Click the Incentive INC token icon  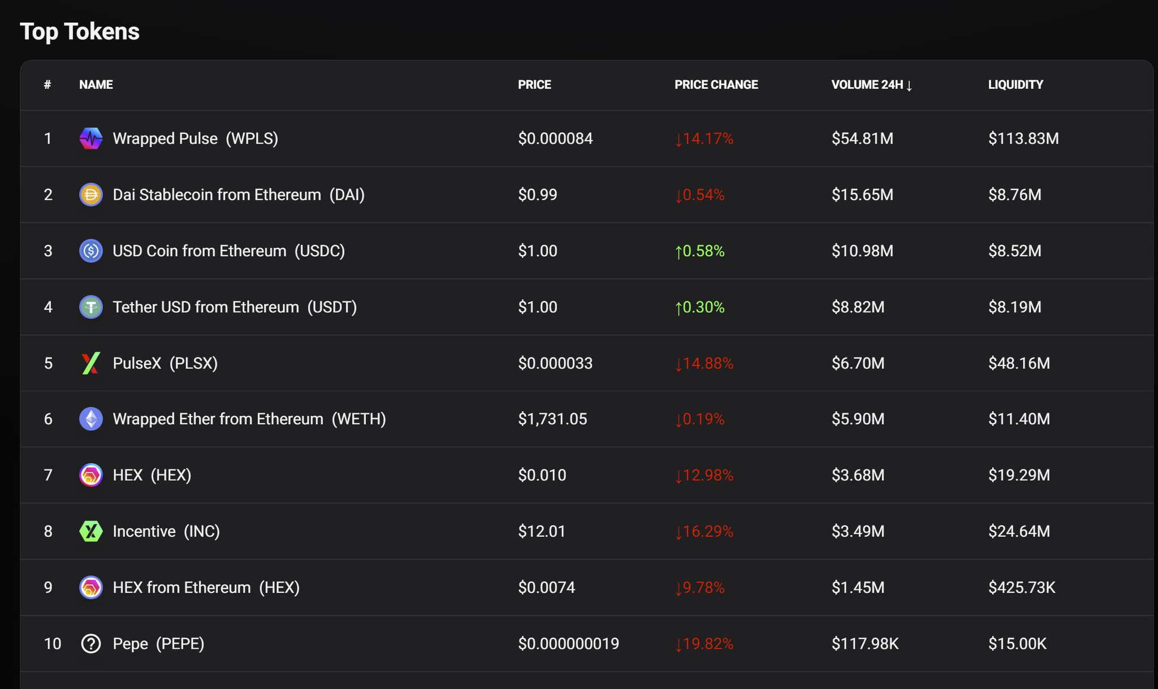point(91,531)
